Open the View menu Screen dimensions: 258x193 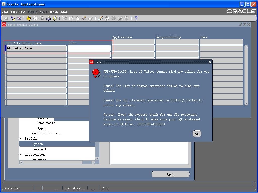coord(22,12)
